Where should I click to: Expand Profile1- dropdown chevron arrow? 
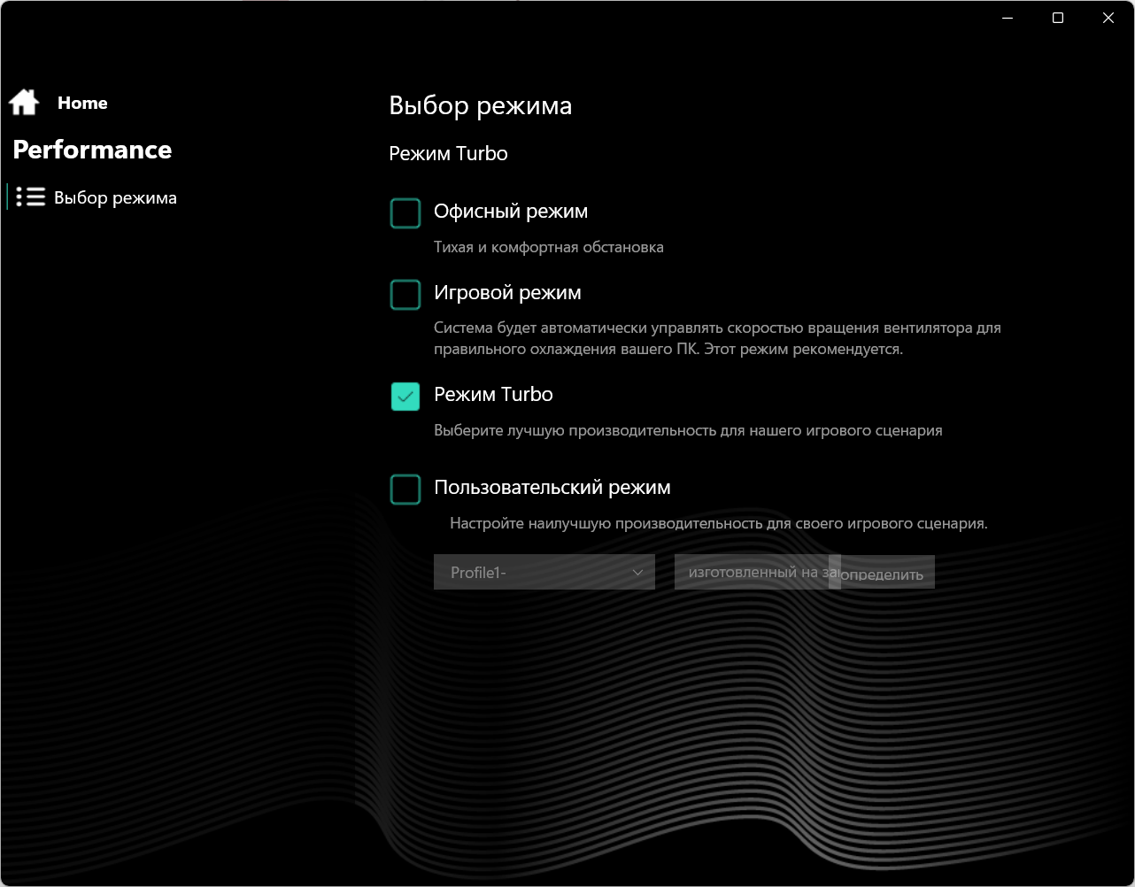coord(637,573)
